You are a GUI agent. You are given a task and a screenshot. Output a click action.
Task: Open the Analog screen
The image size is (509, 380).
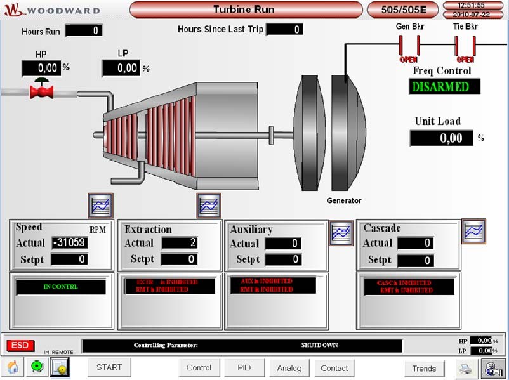tap(289, 369)
